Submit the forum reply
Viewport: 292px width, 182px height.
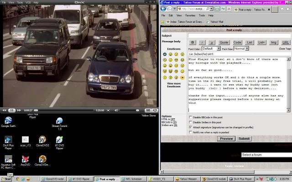coord(244,138)
